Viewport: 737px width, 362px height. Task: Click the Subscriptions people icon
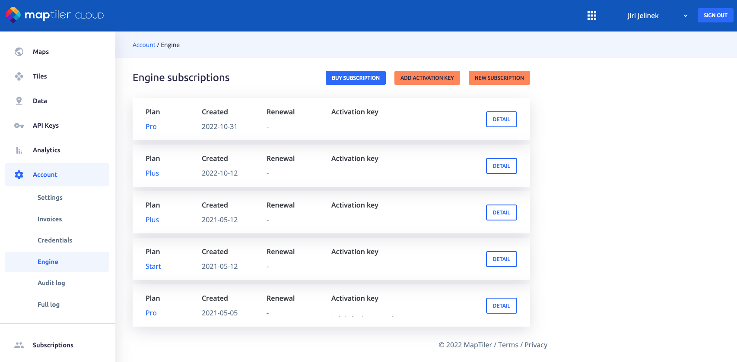click(19, 345)
